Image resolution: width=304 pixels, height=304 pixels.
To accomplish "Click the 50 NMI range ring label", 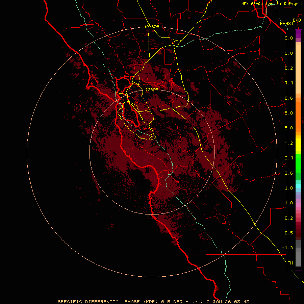I will coord(152,89).
